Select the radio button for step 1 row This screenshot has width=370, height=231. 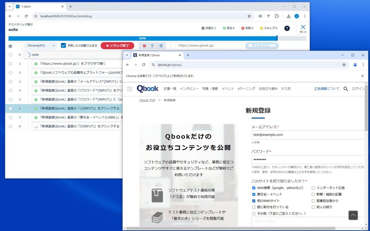(10, 64)
